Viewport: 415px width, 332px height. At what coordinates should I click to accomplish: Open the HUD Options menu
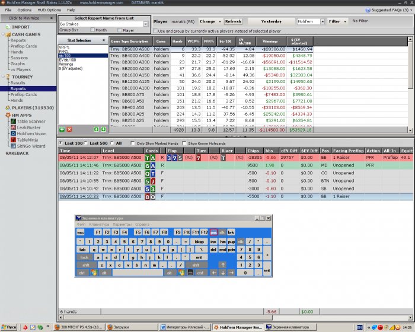pyautogui.click(x=49, y=10)
